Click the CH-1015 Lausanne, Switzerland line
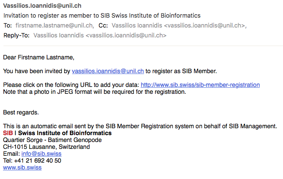283x179 pixels. [x=47, y=147]
